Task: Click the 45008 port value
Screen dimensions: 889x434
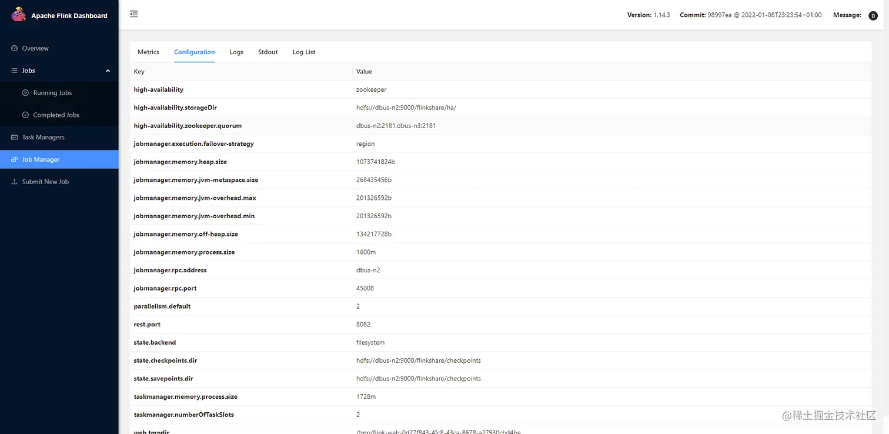Action: pyautogui.click(x=365, y=288)
